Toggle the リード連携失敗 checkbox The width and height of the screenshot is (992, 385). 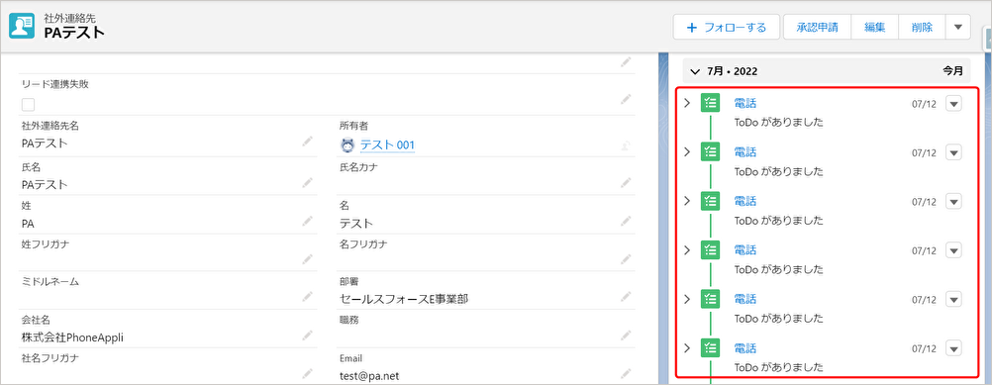tap(28, 104)
